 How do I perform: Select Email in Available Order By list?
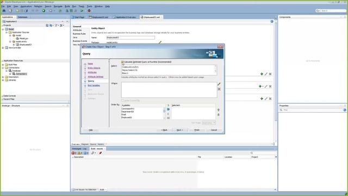[x=124, y=114]
